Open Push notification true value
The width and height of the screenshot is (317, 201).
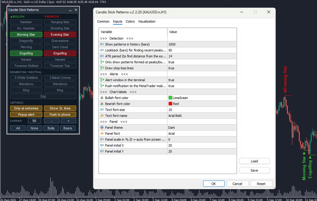tap(202, 86)
